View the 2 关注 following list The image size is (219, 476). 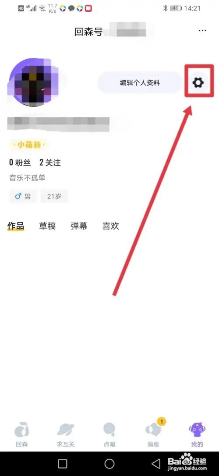pyautogui.click(x=50, y=163)
